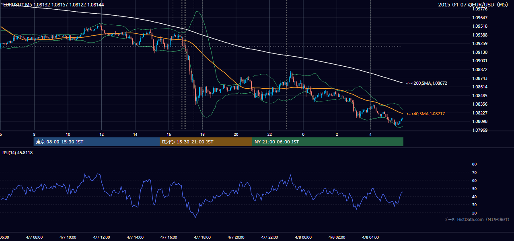
Task: Click price level 1.09647 on the axis
Action: coord(479,18)
